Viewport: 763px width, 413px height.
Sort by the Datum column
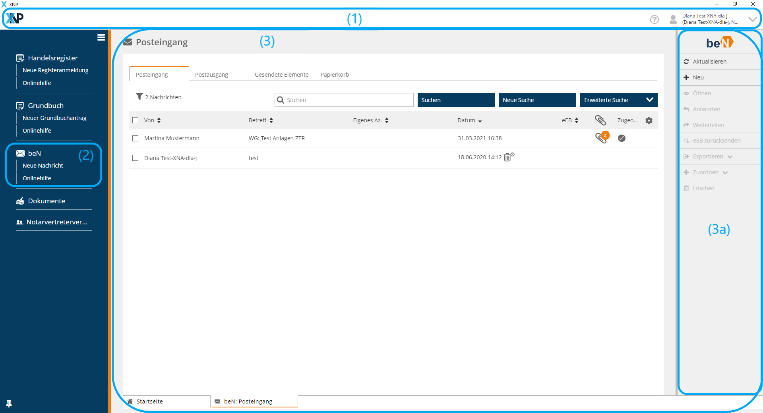click(470, 120)
